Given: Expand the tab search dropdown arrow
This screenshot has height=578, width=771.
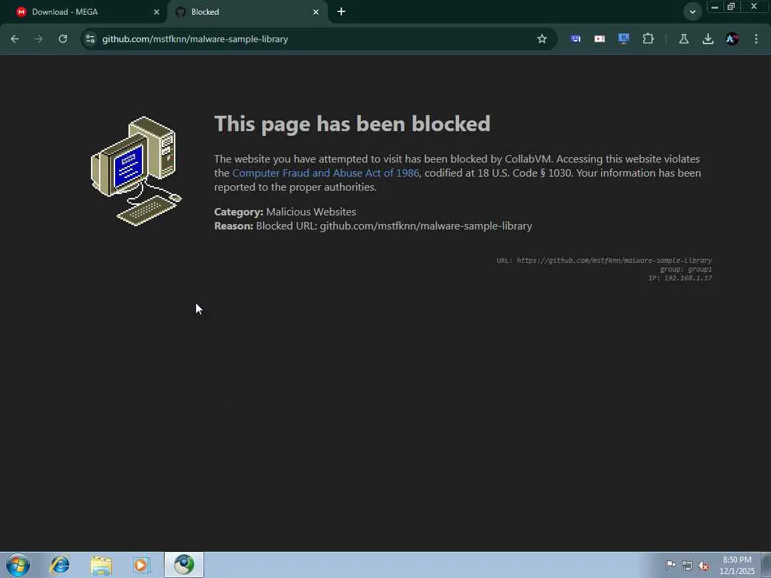Looking at the screenshot, I should [692, 12].
